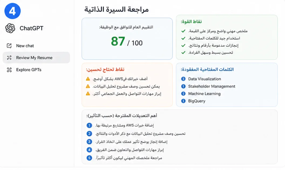Click the blue numbered circle 5
Viewport: 285px width, 170px height.
(89, 158)
